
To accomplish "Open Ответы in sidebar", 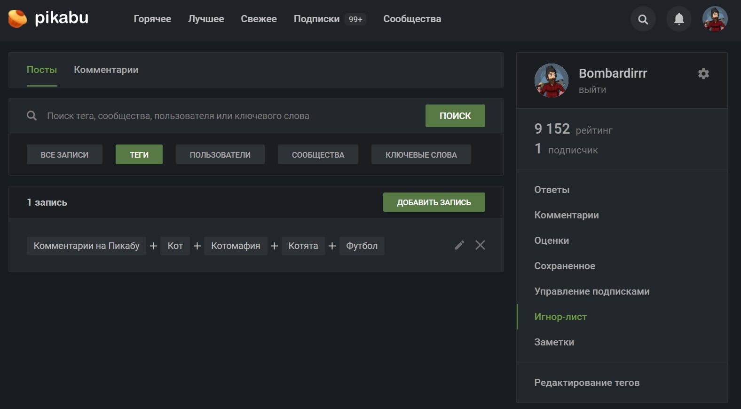I will (552, 190).
